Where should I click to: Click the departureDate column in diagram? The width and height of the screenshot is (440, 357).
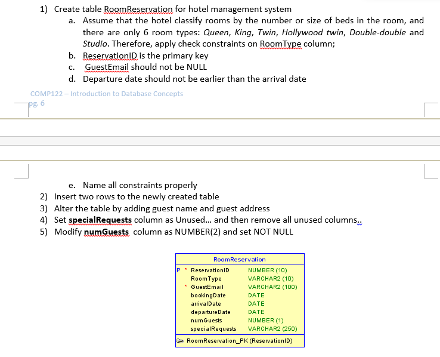click(x=210, y=312)
